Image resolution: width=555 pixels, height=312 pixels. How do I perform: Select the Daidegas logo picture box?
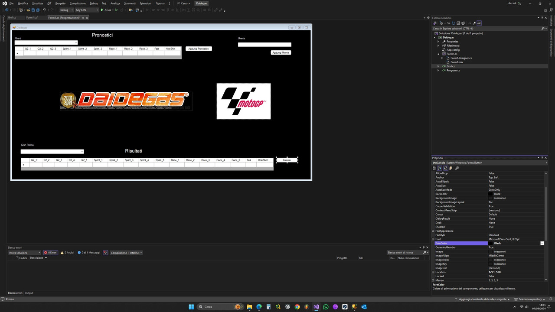tap(126, 101)
